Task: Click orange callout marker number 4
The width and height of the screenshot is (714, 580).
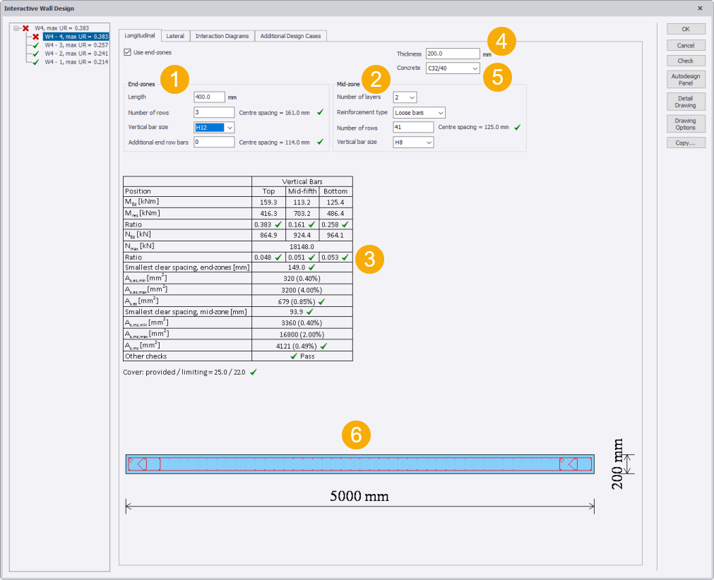Action: click(501, 42)
